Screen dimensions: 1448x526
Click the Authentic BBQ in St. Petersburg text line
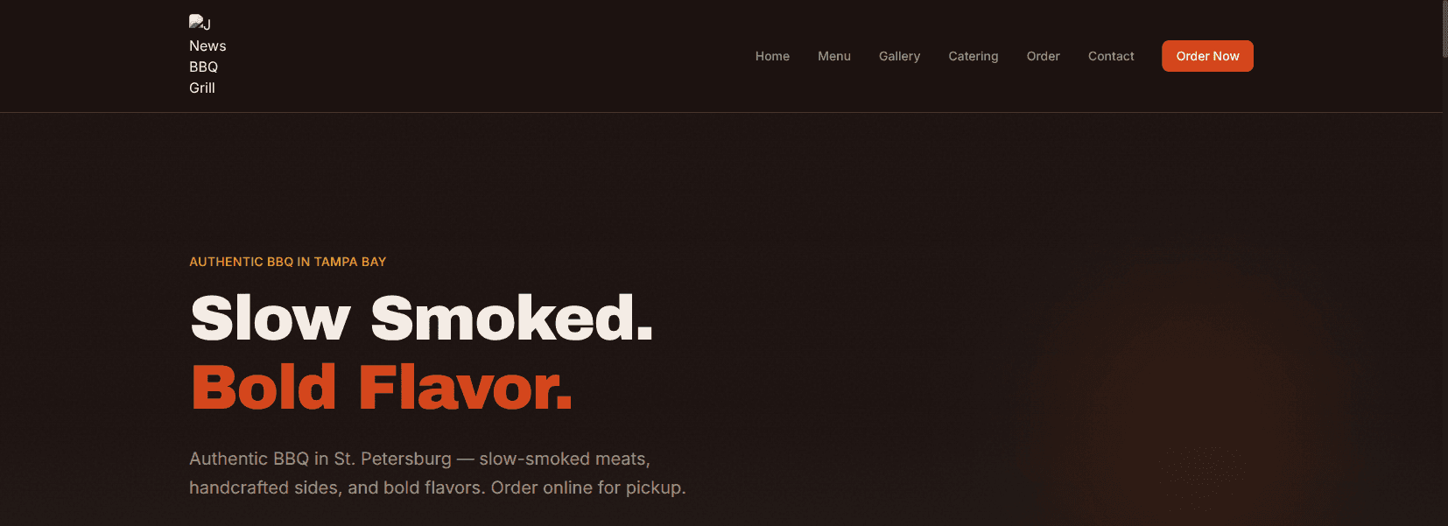(419, 459)
